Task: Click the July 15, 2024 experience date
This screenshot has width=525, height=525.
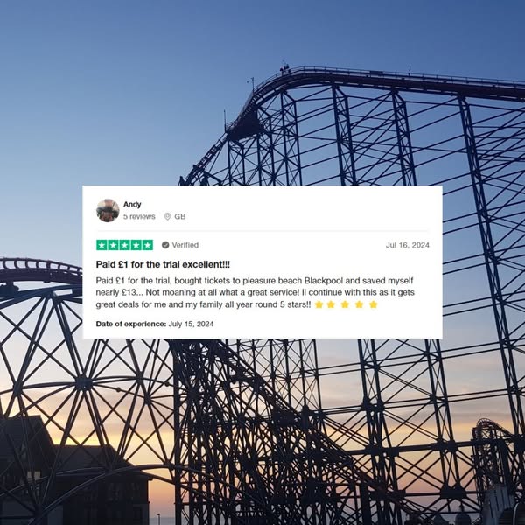Action: coord(191,324)
